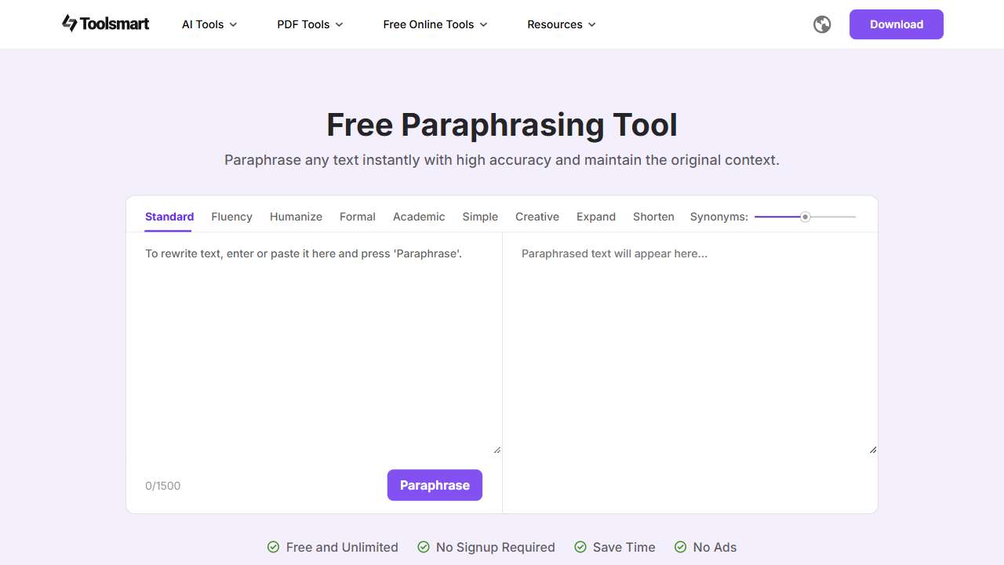The image size is (1004, 565).
Task: Click the Download button
Action: [x=896, y=24]
